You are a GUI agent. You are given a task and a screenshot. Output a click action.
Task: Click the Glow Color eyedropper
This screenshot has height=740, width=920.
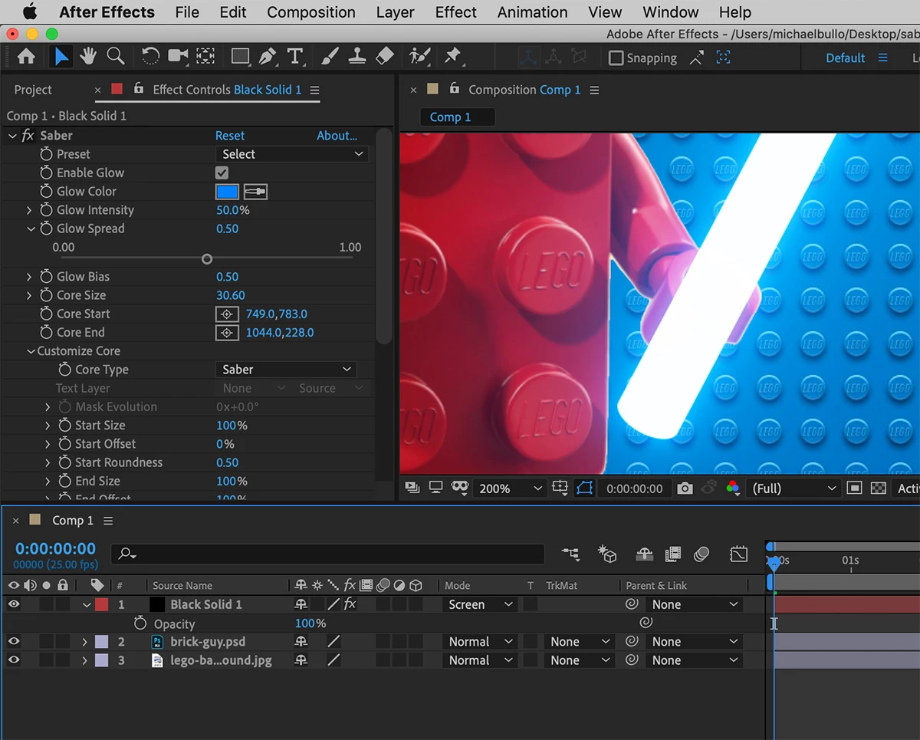coord(255,192)
